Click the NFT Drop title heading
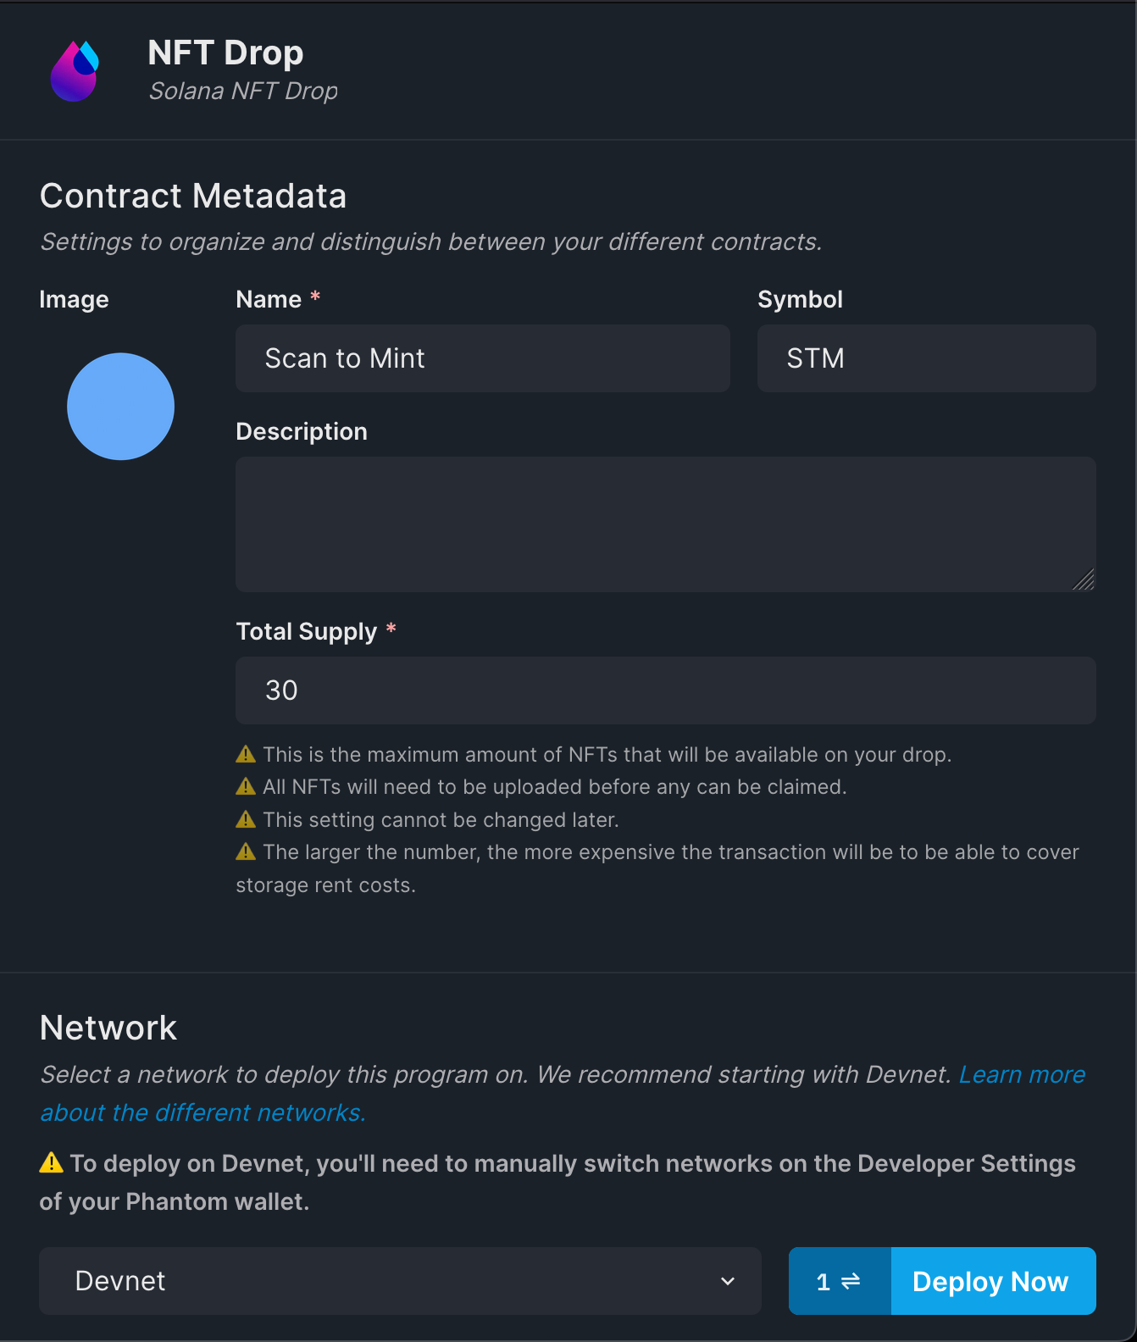Viewport: 1137px width, 1342px height. click(x=225, y=53)
